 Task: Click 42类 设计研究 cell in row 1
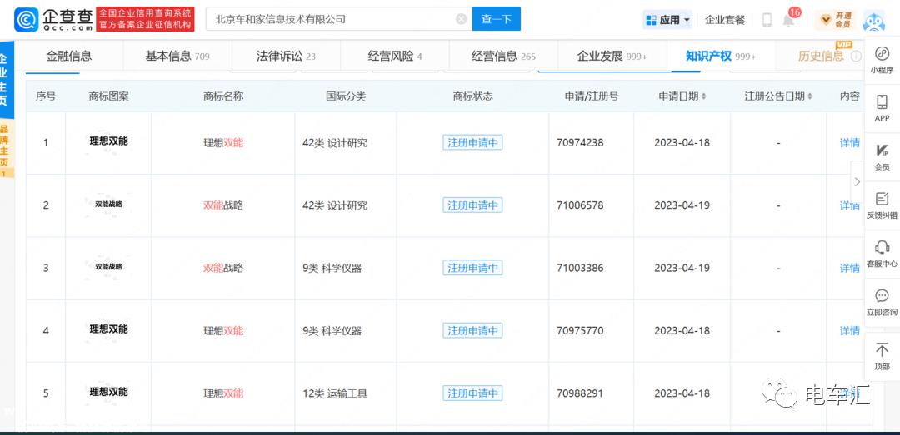[x=335, y=143]
